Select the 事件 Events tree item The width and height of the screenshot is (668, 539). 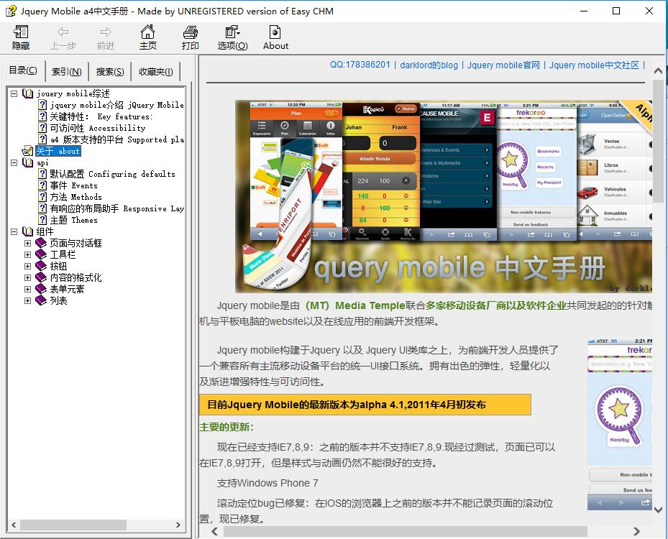73,185
